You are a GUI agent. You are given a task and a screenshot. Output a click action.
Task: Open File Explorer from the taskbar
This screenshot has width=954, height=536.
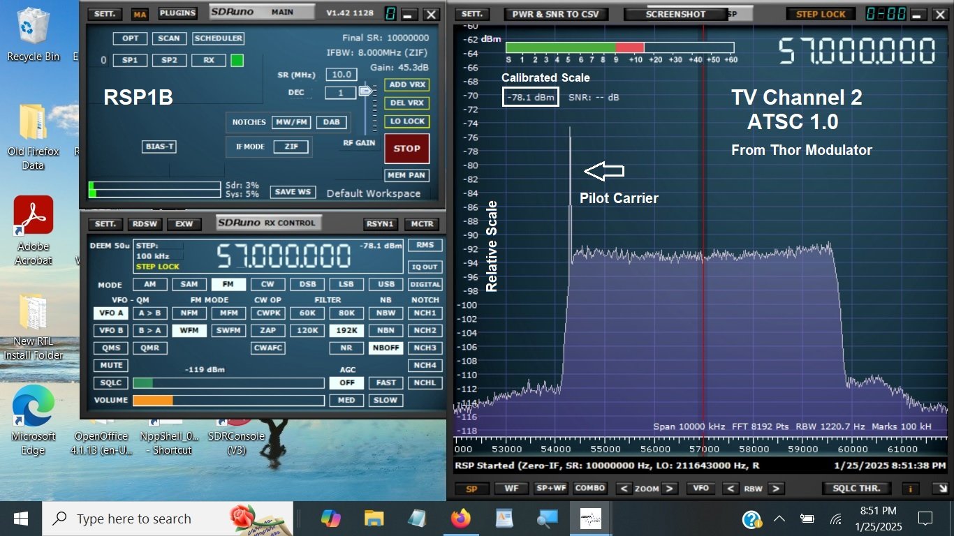click(x=374, y=519)
